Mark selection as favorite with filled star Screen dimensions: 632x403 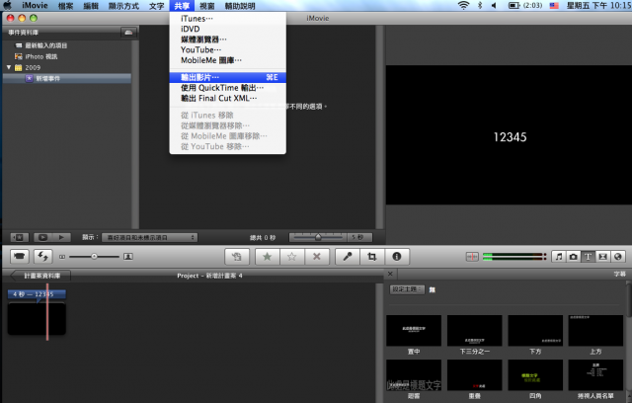[267, 257]
